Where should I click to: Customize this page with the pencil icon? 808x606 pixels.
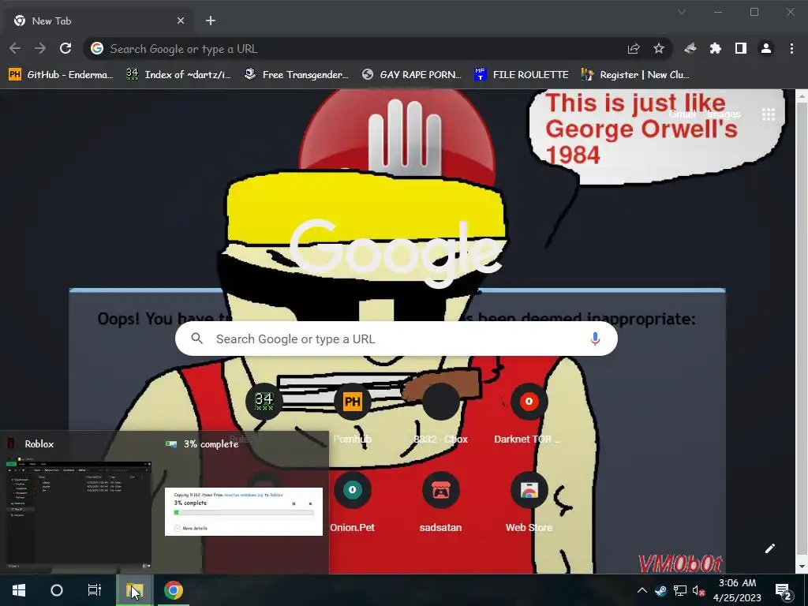[770, 548]
